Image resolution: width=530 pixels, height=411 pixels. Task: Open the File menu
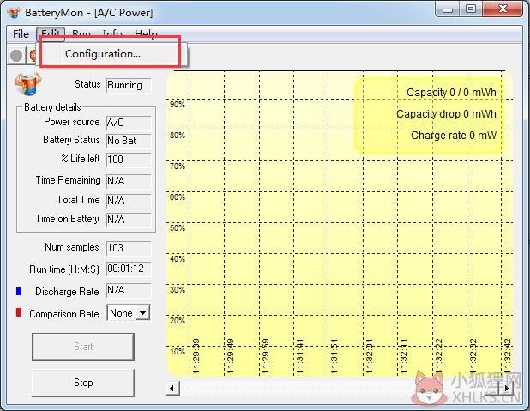coord(21,34)
